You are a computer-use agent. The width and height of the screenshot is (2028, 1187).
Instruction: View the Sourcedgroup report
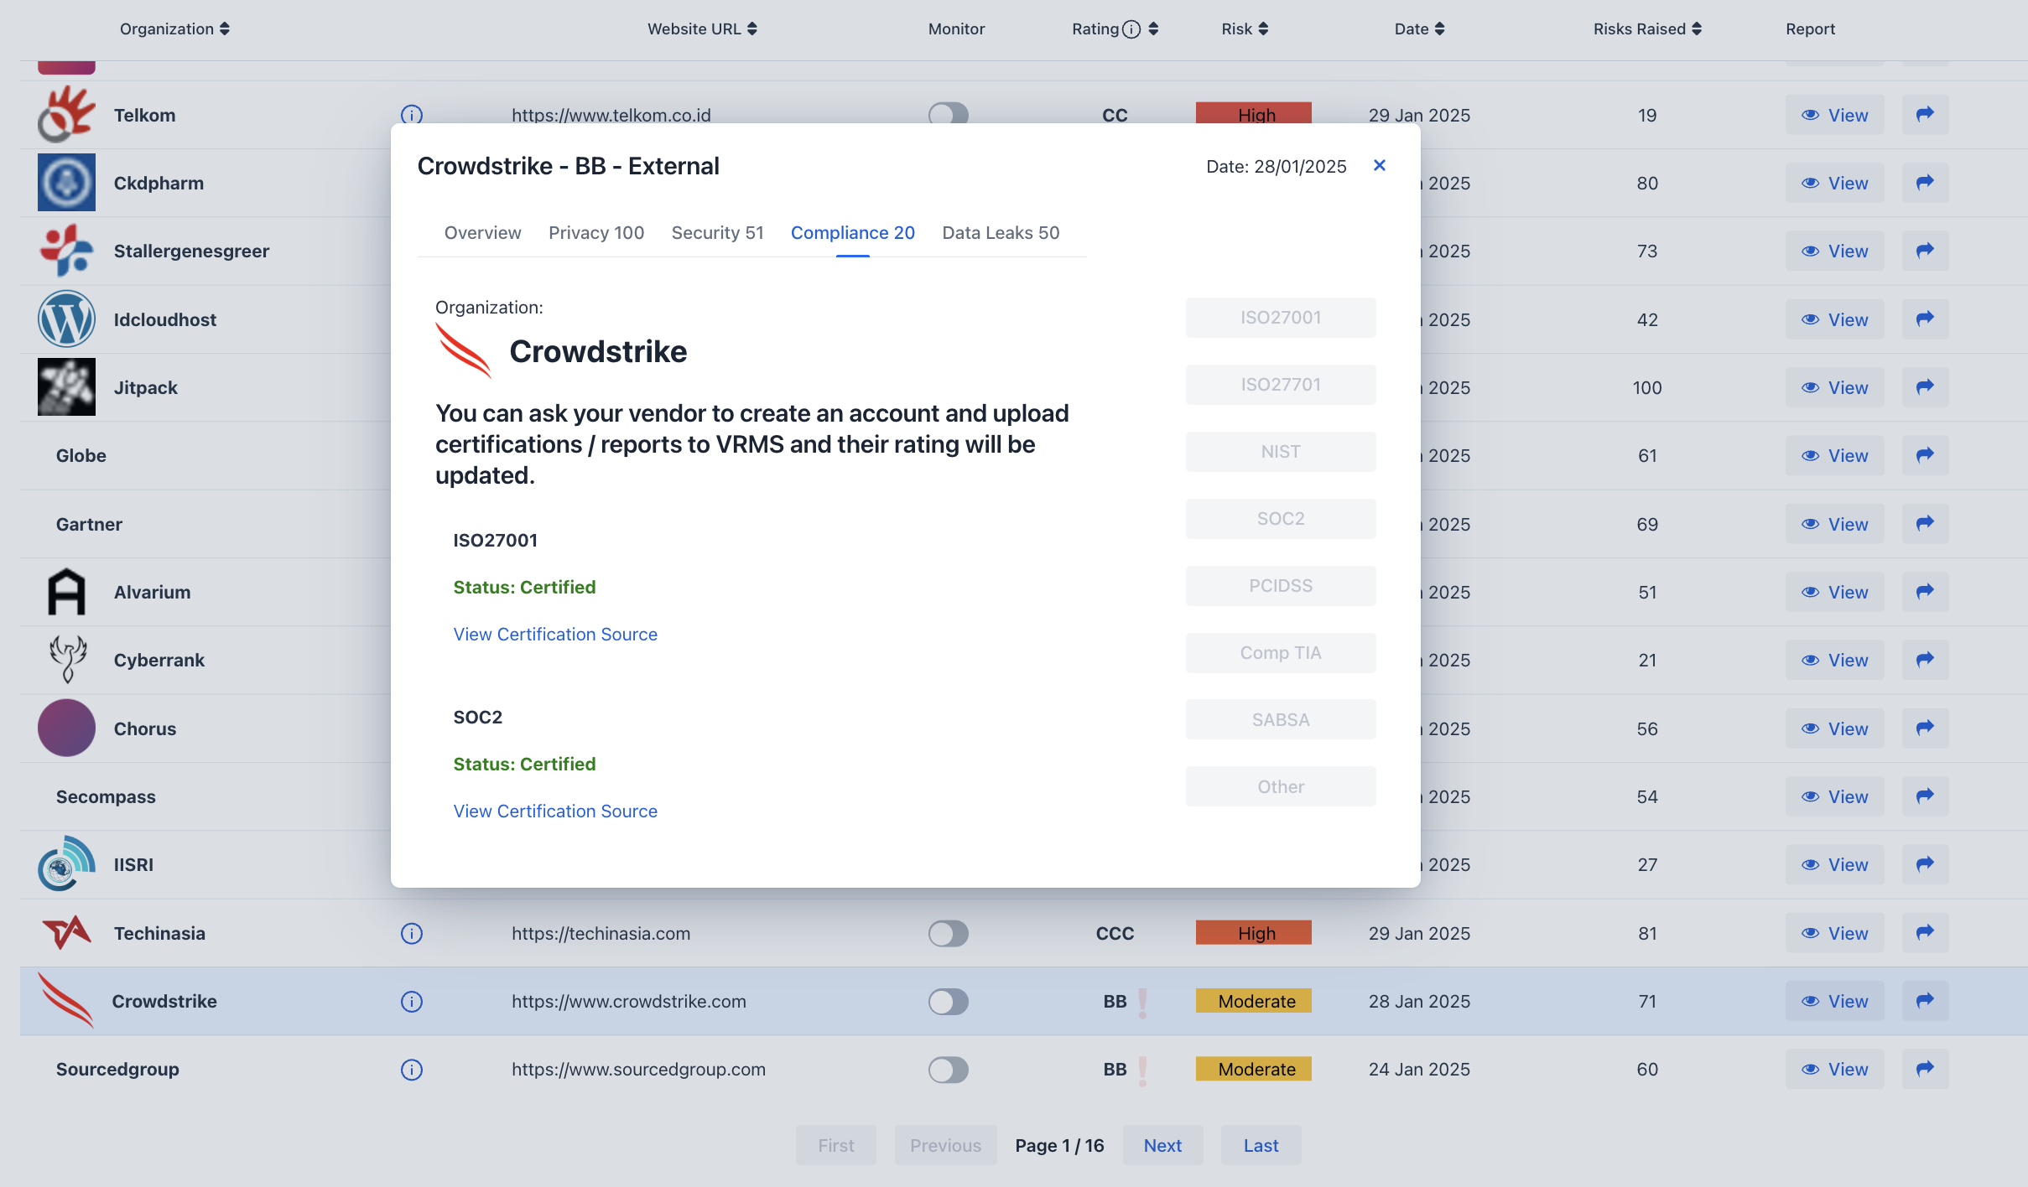click(x=1834, y=1069)
